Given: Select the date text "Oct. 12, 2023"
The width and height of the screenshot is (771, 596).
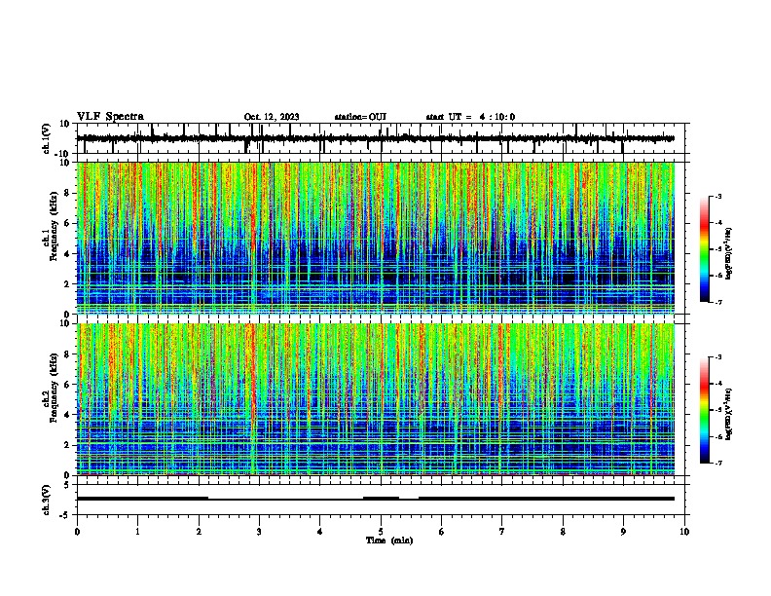Looking at the screenshot, I should pos(272,117).
